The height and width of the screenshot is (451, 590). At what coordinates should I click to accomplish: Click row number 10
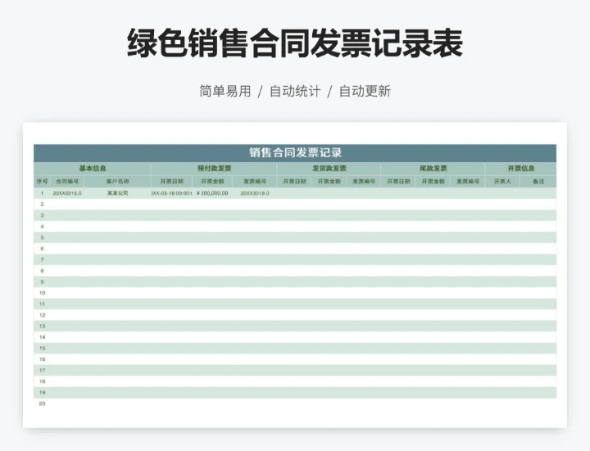point(42,293)
